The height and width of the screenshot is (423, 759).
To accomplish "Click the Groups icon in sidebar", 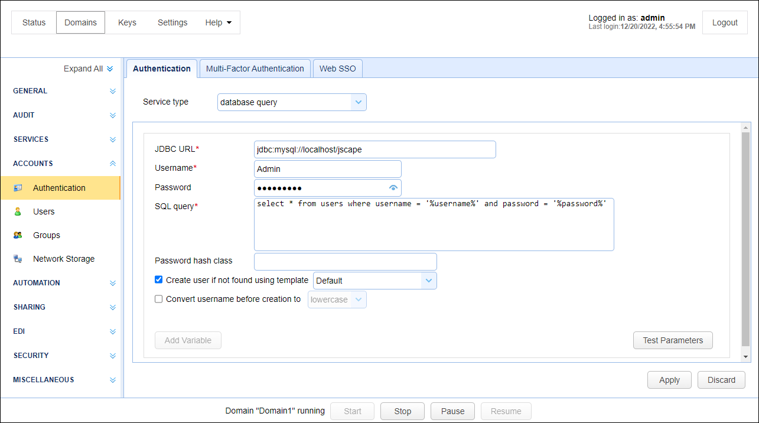I will click(x=18, y=235).
